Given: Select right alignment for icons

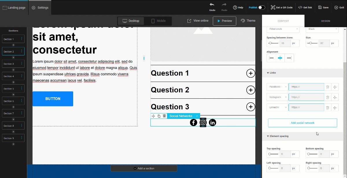Looking at the screenshot, I should pyautogui.click(x=289, y=58).
